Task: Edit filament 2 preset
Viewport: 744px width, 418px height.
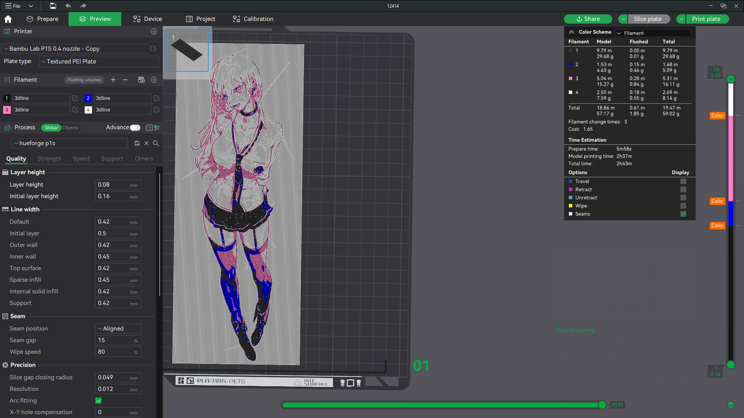Action: click(157, 98)
